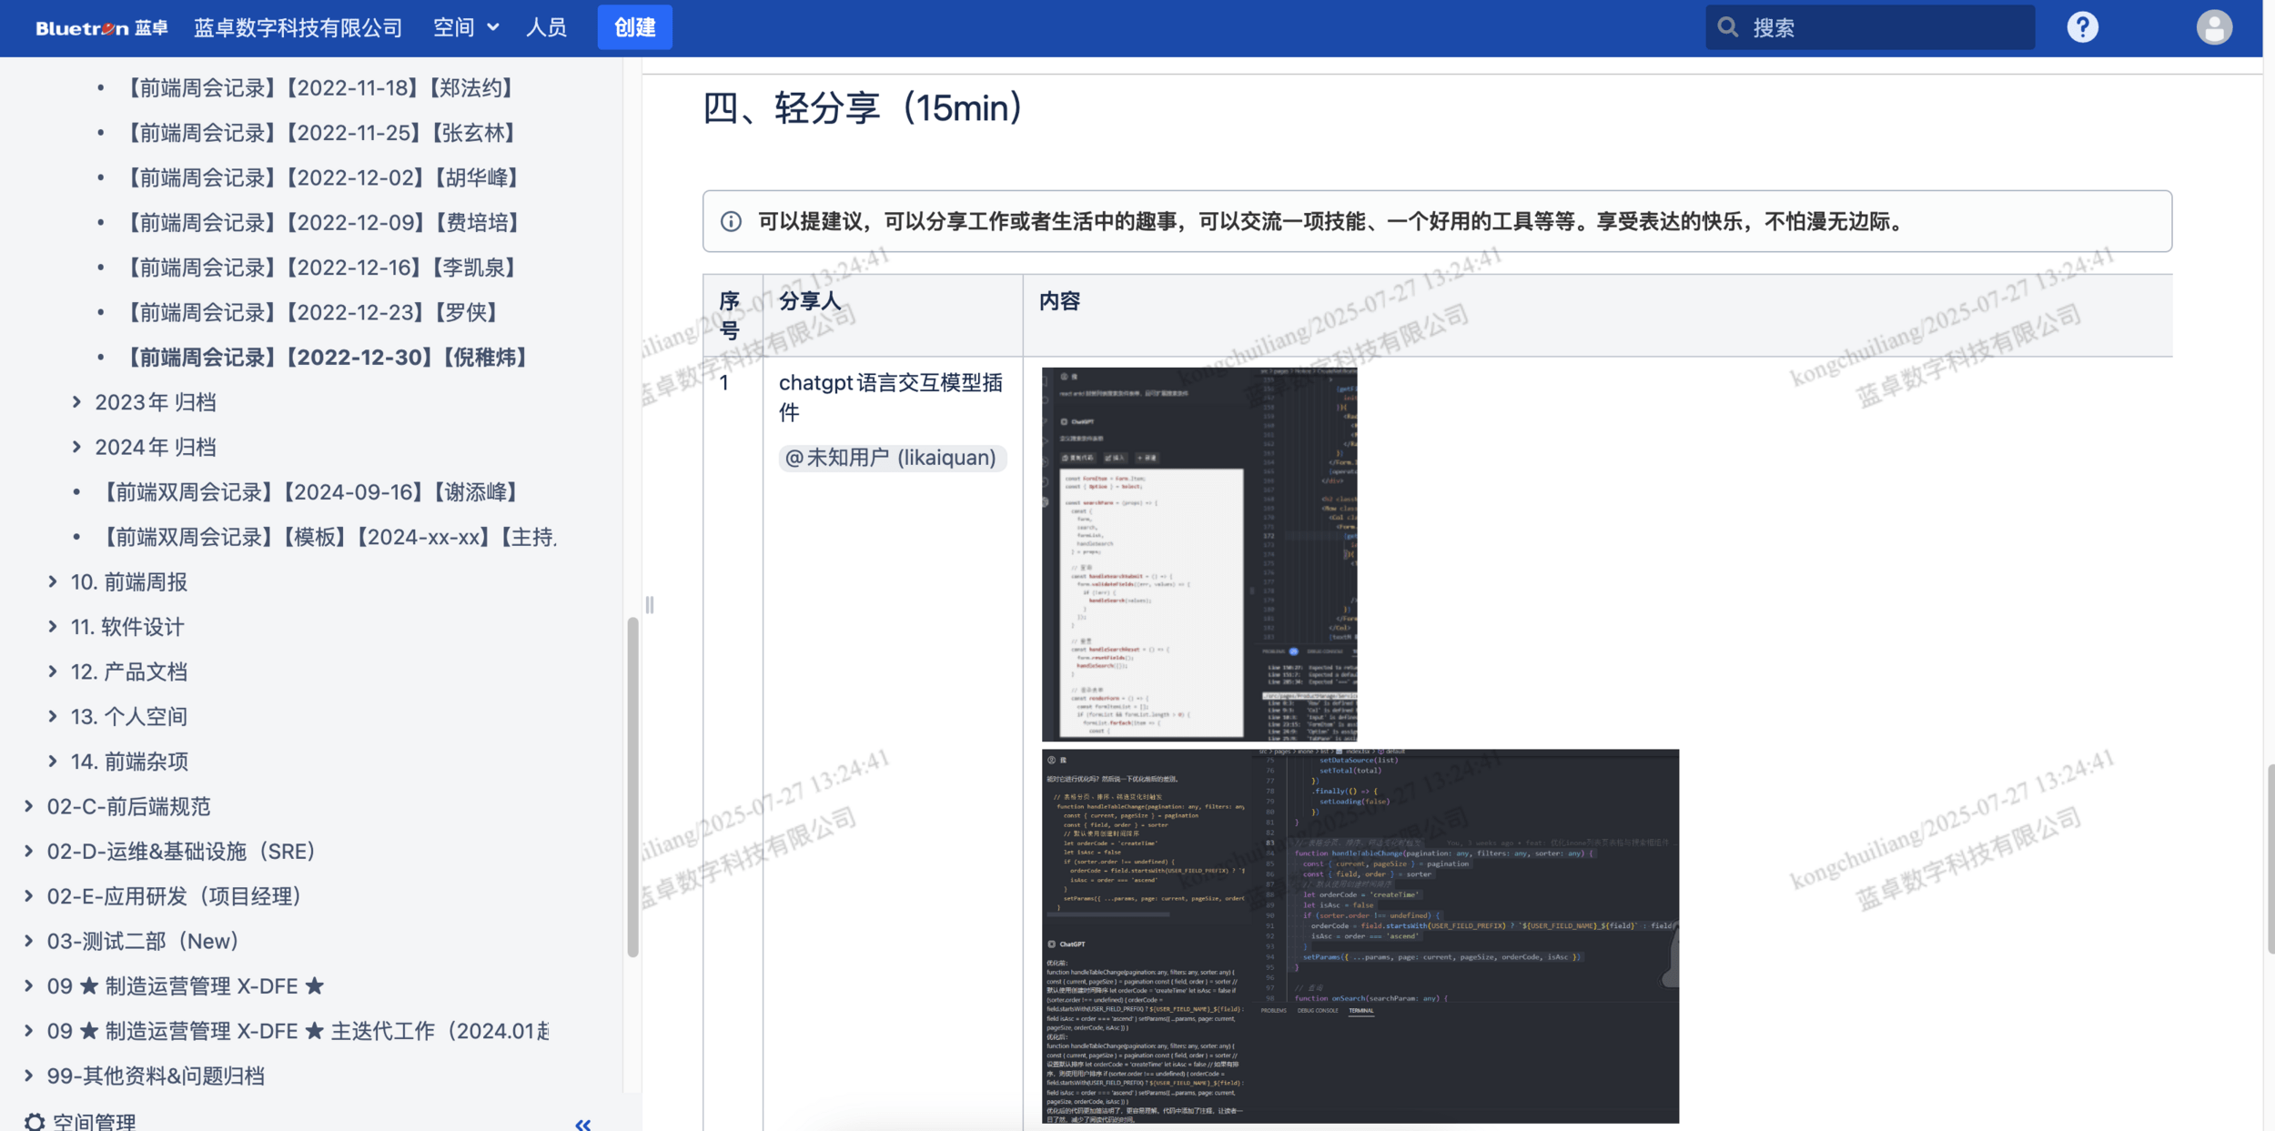The height and width of the screenshot is (1131, 2275).
Task: Expand the 2024年 归档 tree node
Action: [76, 447]
